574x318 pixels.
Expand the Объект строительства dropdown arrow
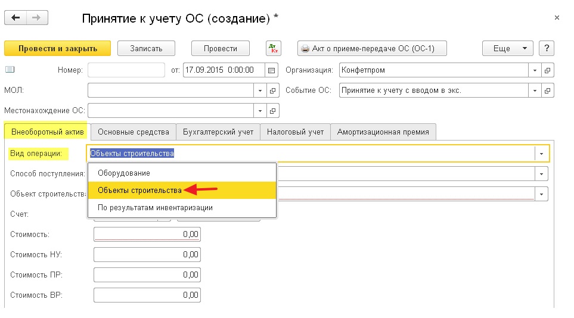[x=541, y=194]
